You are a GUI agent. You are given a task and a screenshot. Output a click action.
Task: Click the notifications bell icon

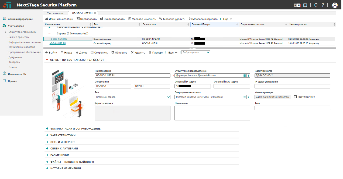pos(316,5)
